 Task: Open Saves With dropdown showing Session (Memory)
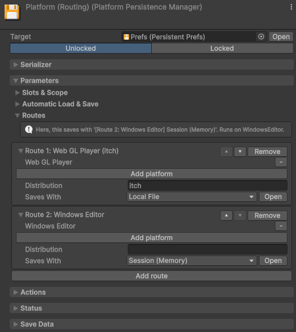coord(192,261)
